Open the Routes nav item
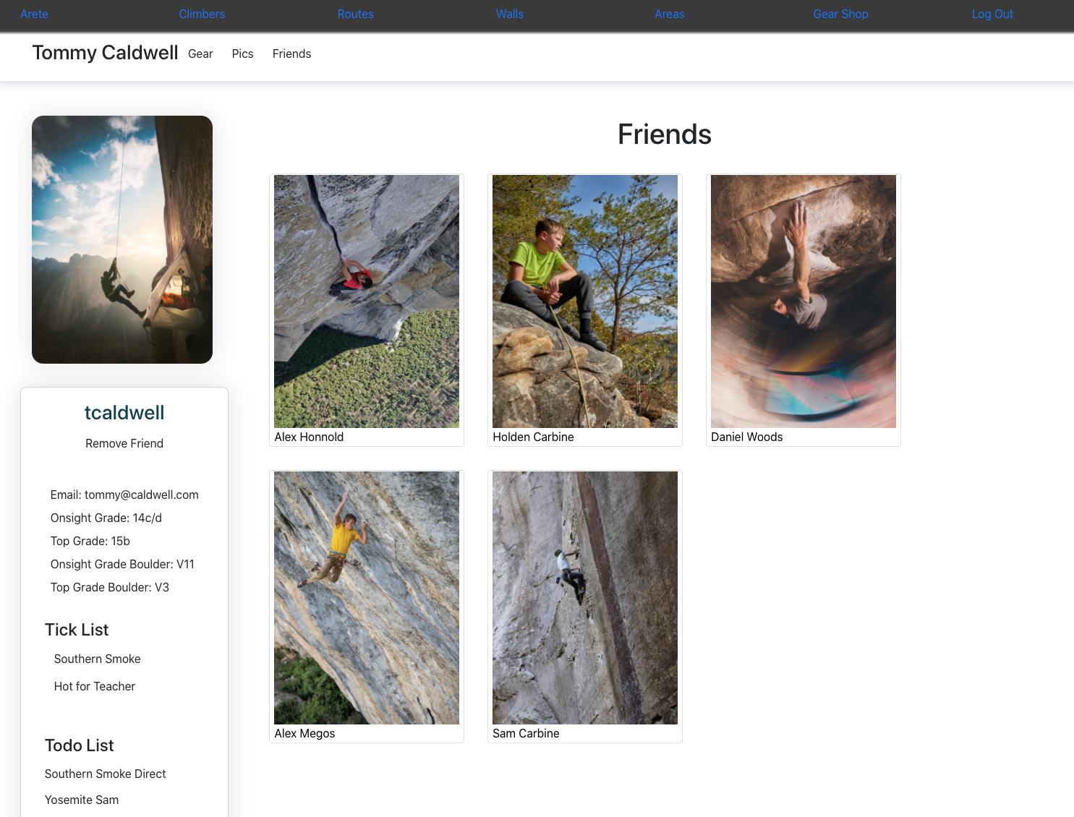Viewport: 1074px width, 817px height. click(x=355, y=14)
